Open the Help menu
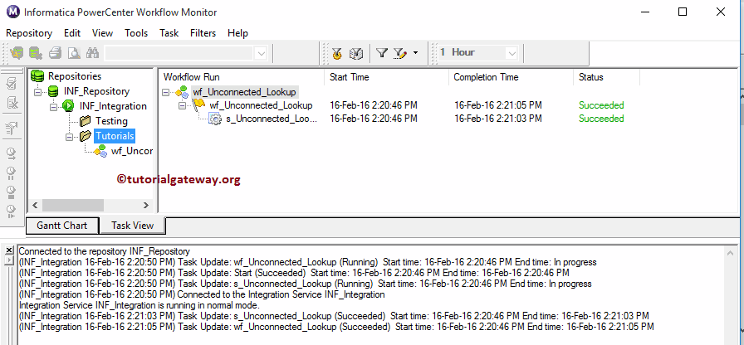 (237, 33)
